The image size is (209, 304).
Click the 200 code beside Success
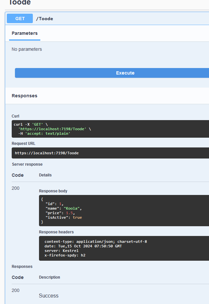point(16,290)
